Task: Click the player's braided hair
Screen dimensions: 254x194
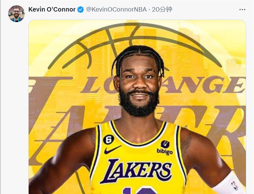Action: 138,54
